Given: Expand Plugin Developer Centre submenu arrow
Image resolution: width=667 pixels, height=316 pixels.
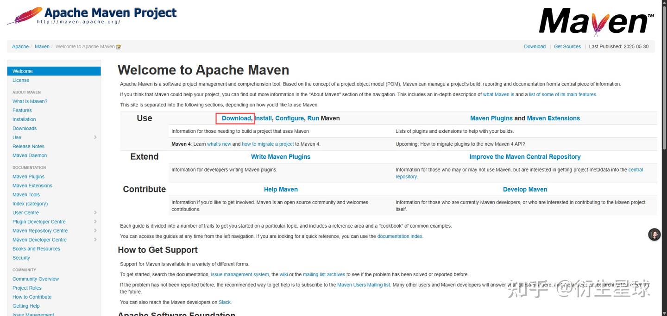Looking at the screenshot, I should [x=95, y=222].
